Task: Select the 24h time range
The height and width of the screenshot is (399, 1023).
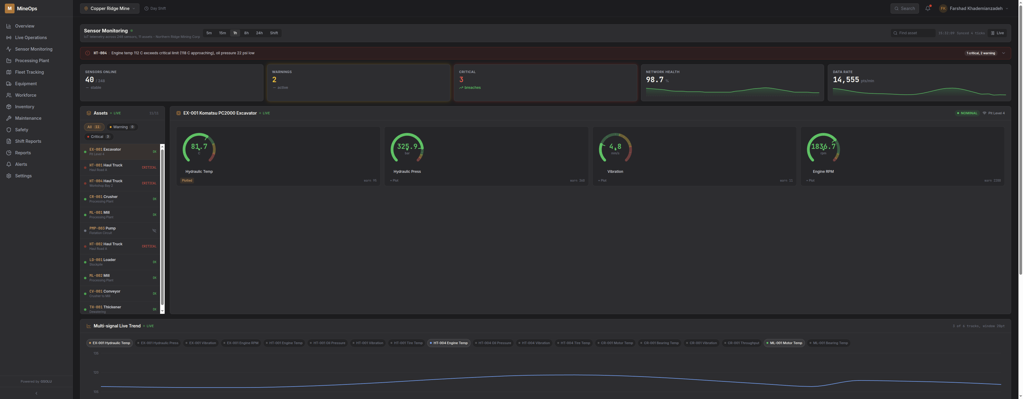Action: [x=259, y=33]
